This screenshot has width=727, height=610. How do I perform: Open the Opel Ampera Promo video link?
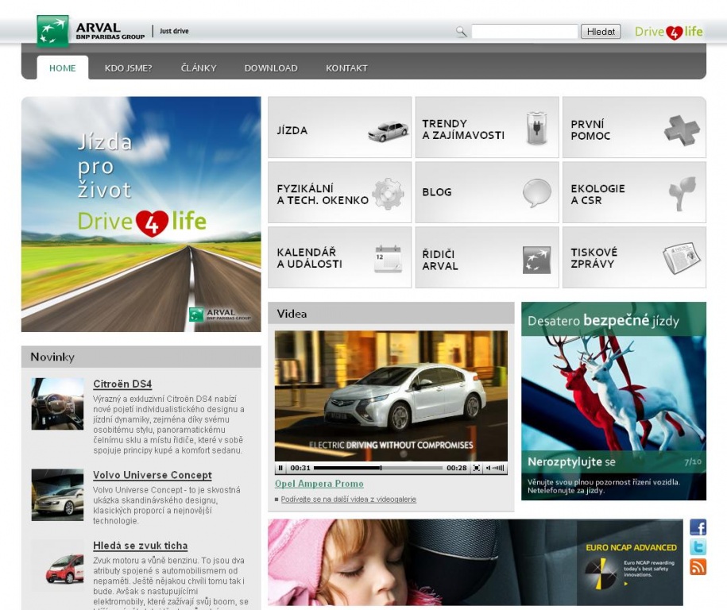319,484
